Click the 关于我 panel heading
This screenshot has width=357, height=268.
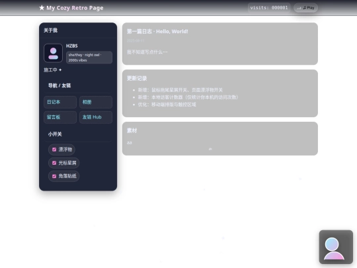pos(50,30)
